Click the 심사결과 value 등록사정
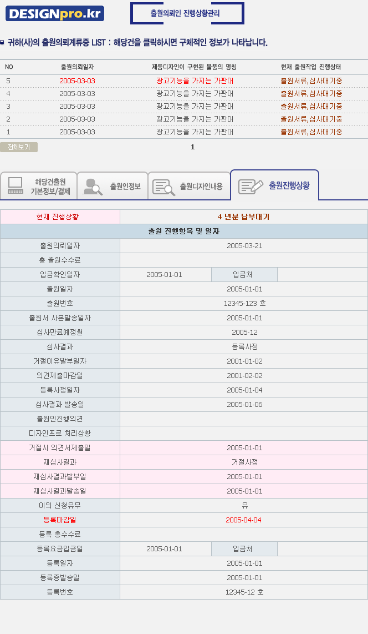The height and width of the screenshot is (634, 368). 244,346
